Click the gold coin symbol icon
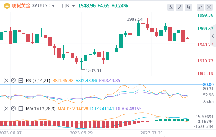 [x=7, y=6]
